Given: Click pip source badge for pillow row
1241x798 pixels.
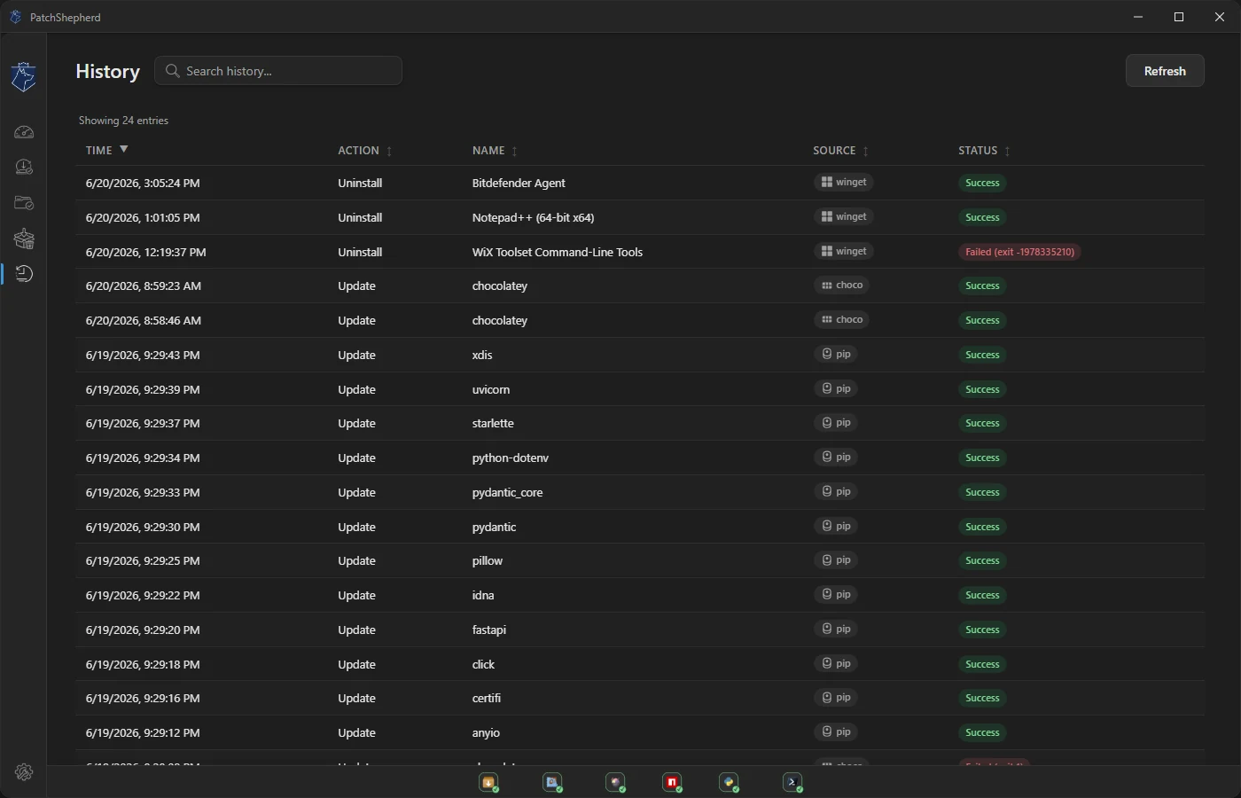Looking at the screenshot, I should [836, 559].
